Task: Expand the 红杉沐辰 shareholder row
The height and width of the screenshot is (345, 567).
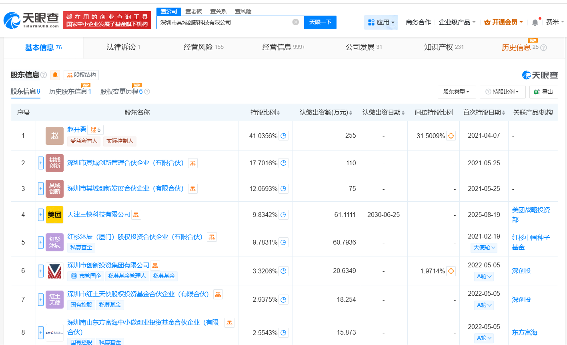Action: pyautogui.click(x=41, y=242)
